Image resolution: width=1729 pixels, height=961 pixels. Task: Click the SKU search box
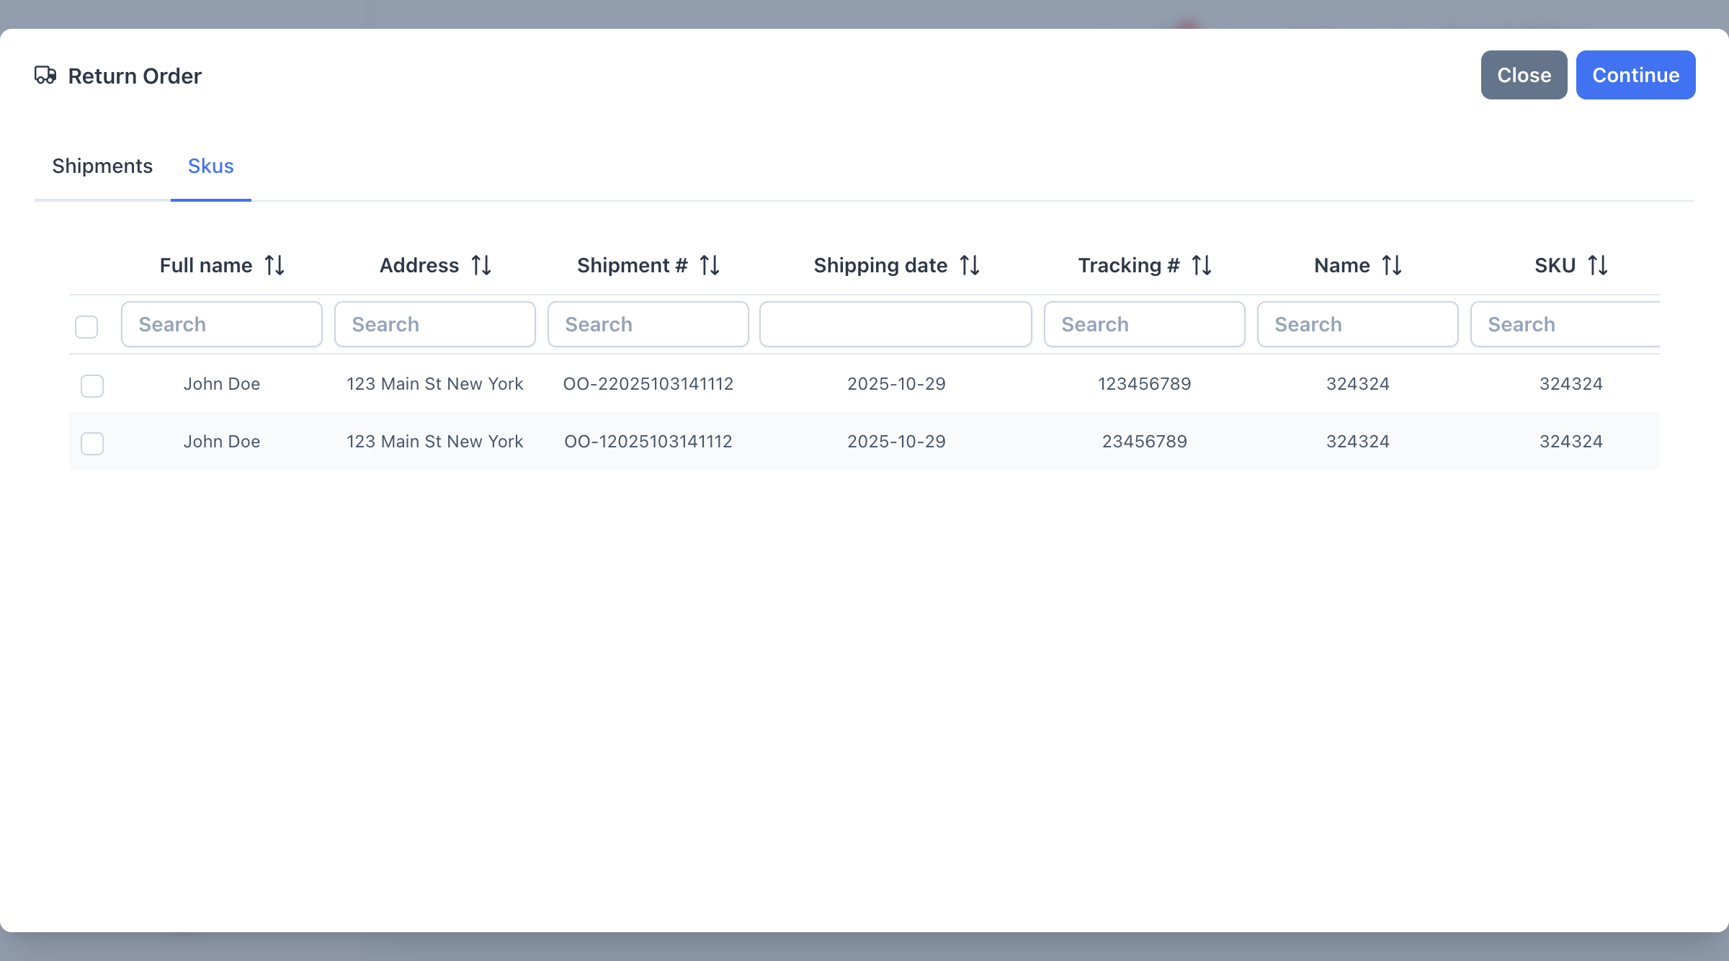click(x=1563, y=324)
